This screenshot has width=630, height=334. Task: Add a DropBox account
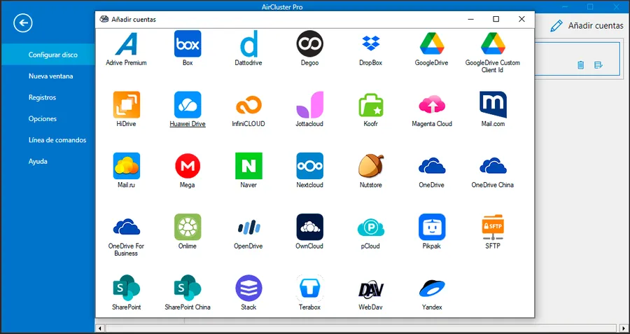click(x=371, y=44)
